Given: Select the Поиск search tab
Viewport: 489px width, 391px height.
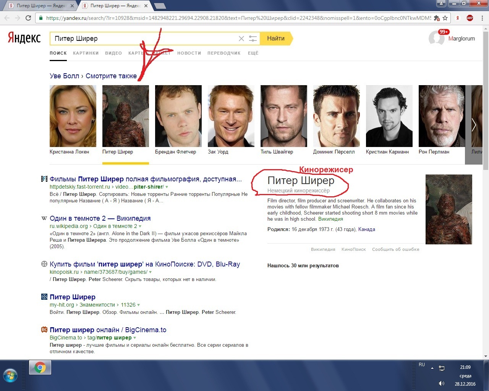Looking at the screenshot, I should click(58, 53).
